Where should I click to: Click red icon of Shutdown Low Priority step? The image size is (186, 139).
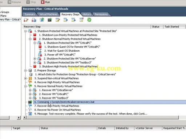(35, 35)
